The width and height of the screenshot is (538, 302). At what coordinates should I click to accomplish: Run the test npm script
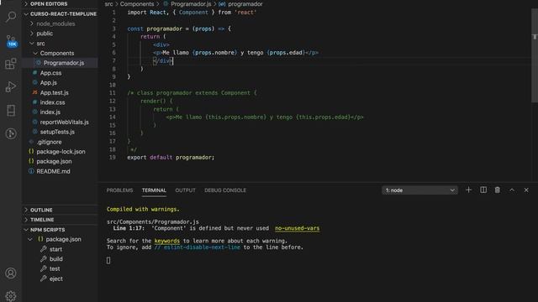click(x=55, y=268)
